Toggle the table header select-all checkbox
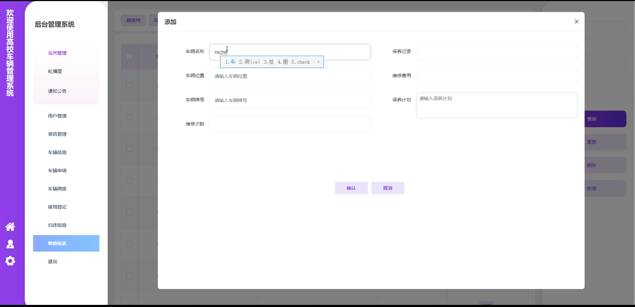This screenshot has height=307, width=635. [129, 56]
